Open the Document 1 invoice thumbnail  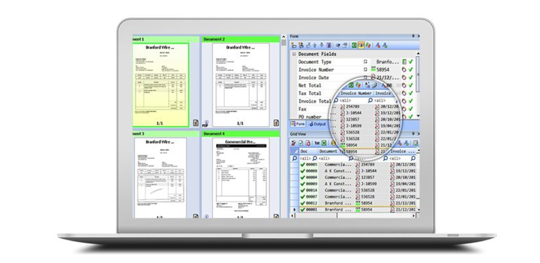click(x=160, y=84)
